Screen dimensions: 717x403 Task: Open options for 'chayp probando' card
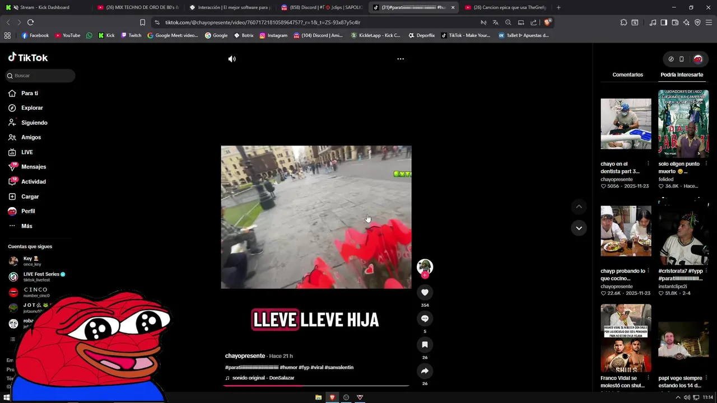pos(648,271)
